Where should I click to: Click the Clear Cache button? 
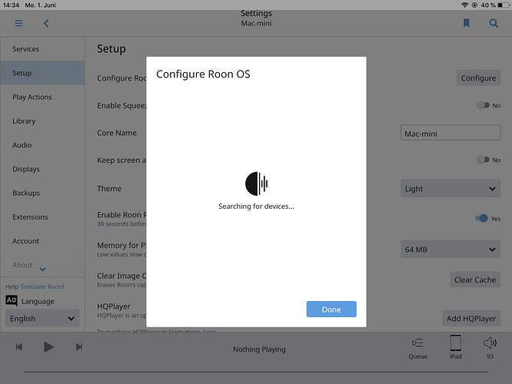(x=475, y=280)
